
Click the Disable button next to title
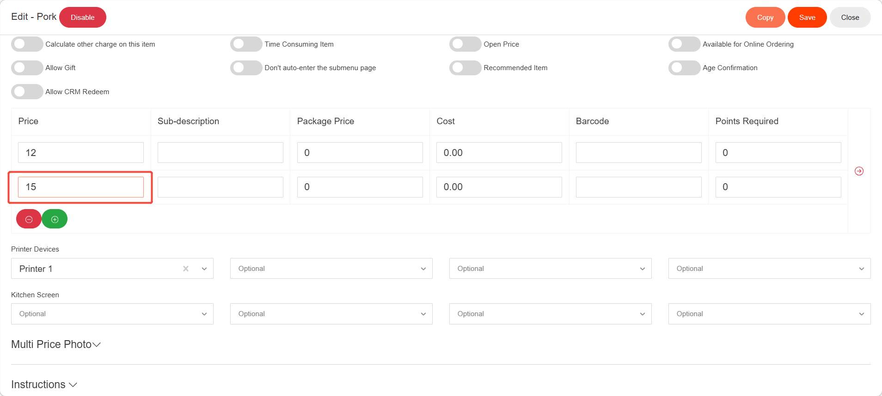pyautogui.click(x=83, y=18)
